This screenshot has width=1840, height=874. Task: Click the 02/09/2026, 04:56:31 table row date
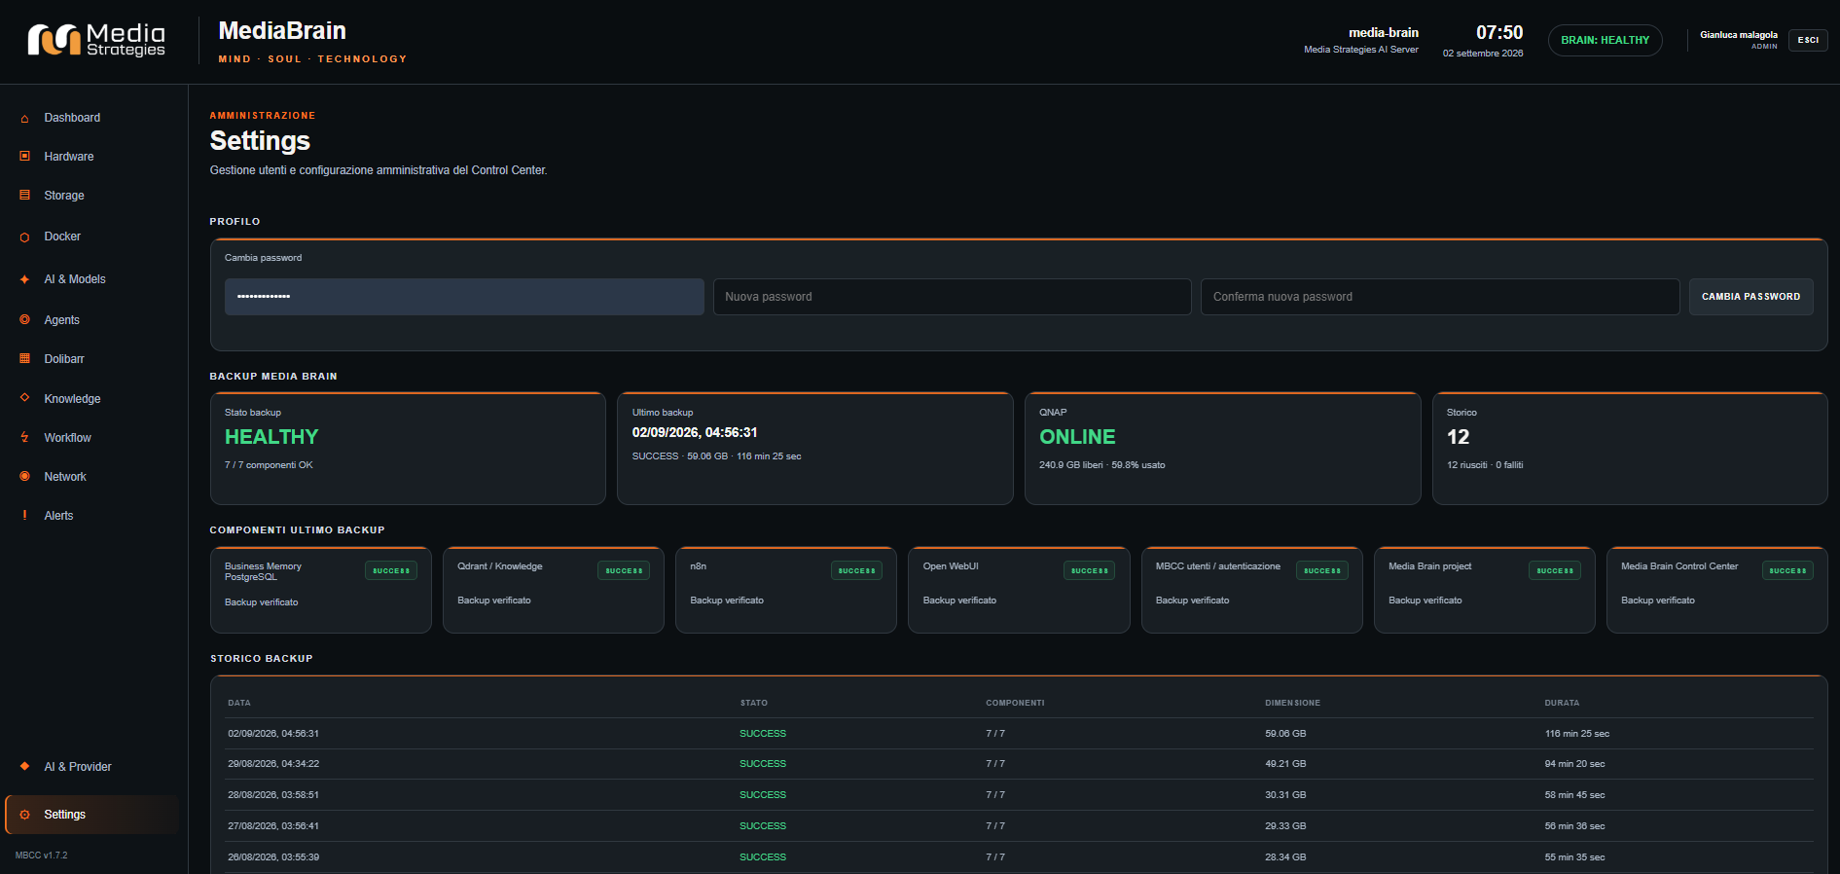[x=273, y=734]
